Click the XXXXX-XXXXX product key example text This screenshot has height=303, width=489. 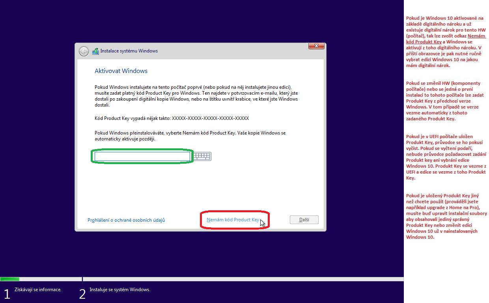tap(211, 118)
